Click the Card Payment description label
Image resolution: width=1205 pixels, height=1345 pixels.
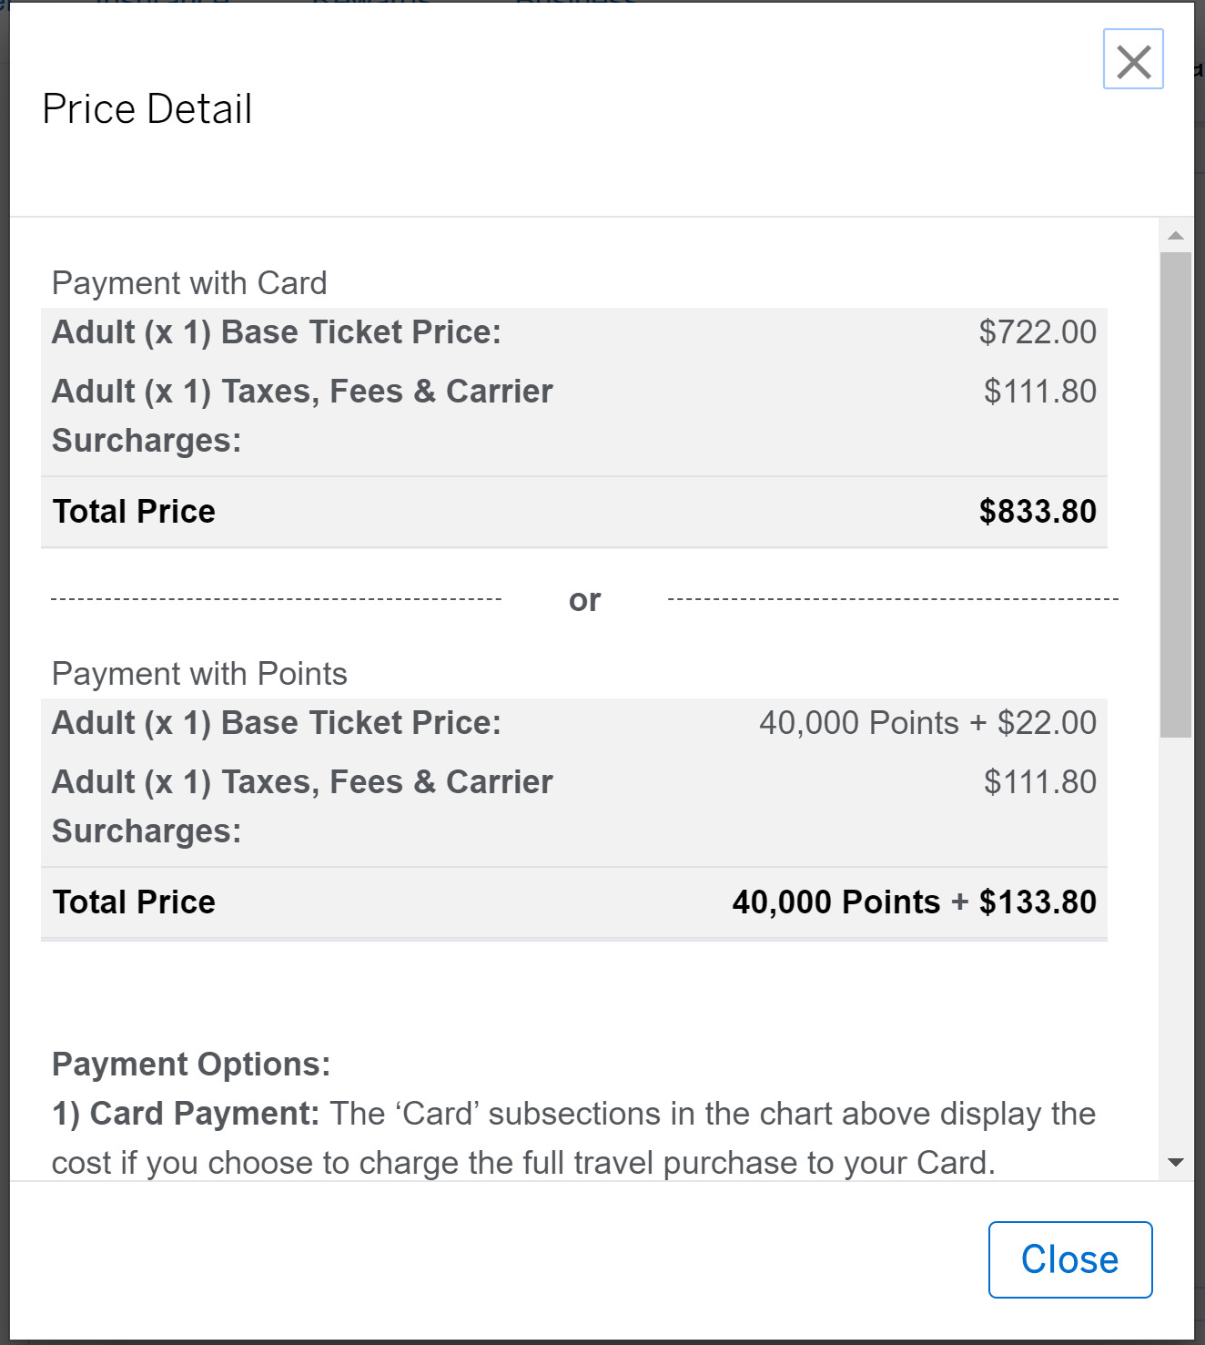(x=186, y=1114)
